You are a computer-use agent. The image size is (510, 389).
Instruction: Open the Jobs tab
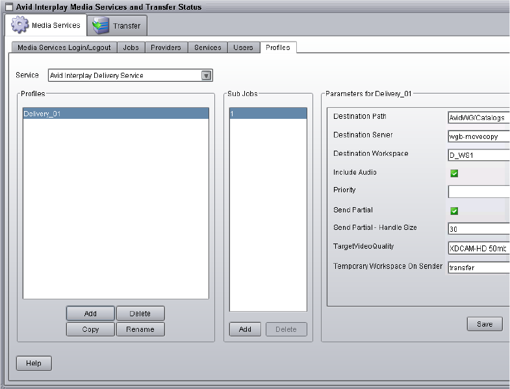point(131,47)
